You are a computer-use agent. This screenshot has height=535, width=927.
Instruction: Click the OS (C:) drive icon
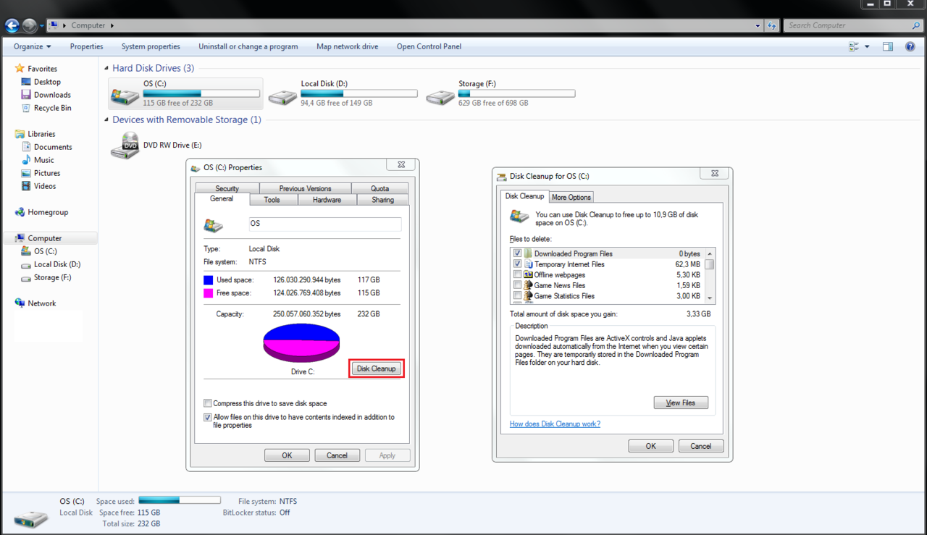tap(125, 95)
